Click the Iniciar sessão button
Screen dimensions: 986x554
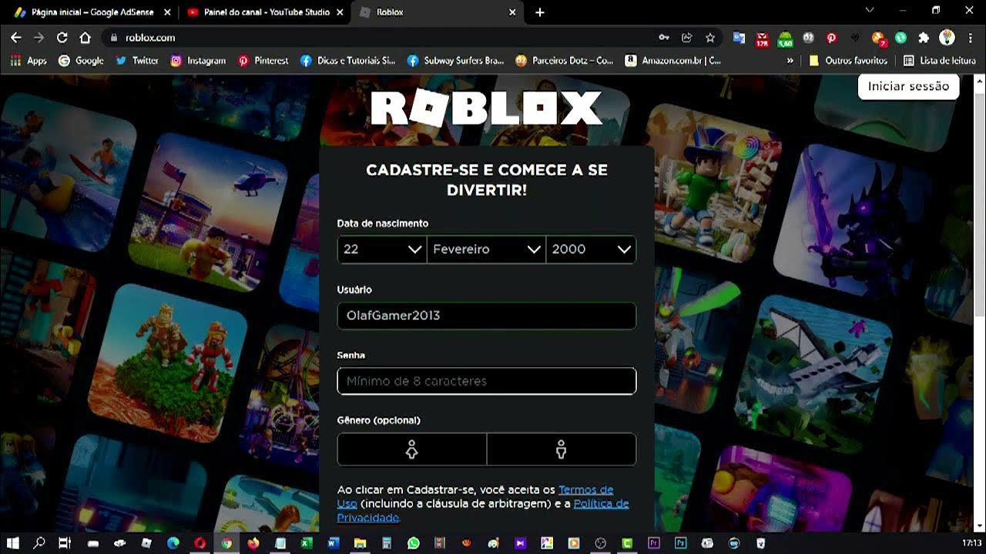point(908,86)
